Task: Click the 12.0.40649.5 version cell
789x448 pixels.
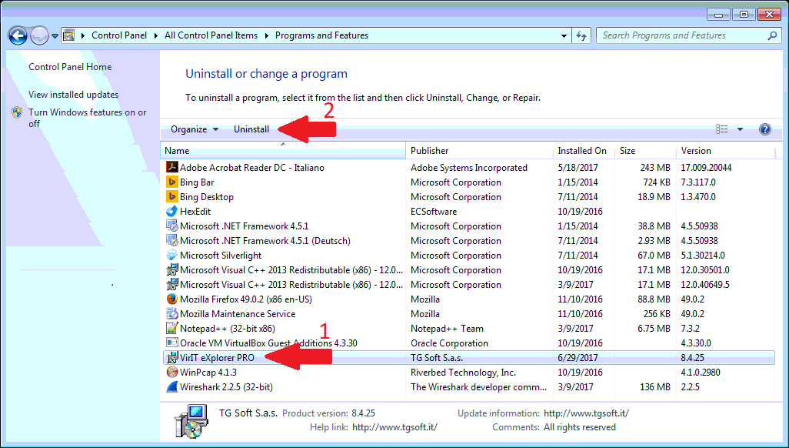Action: [705, 284]
